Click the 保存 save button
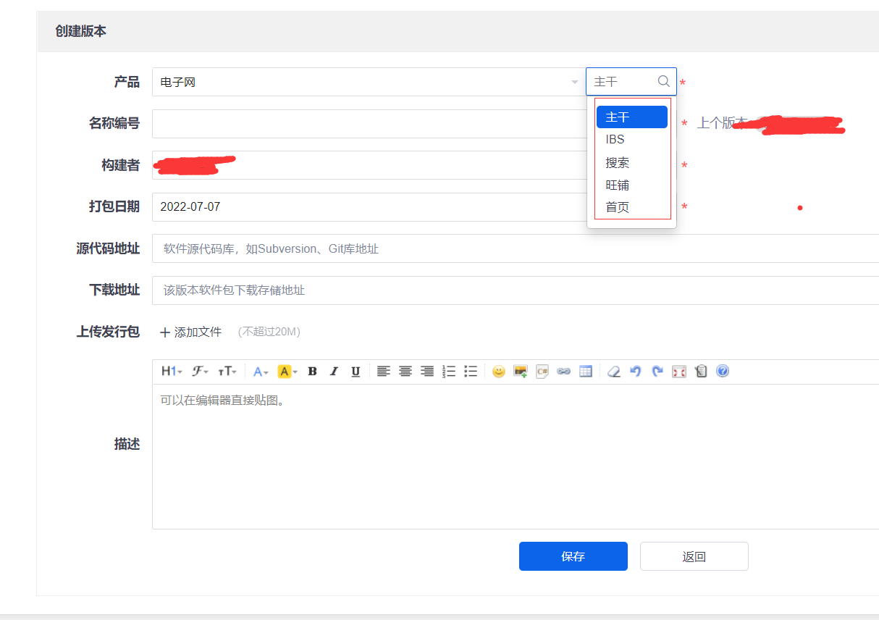879x620 pixels. click(573, 556)
